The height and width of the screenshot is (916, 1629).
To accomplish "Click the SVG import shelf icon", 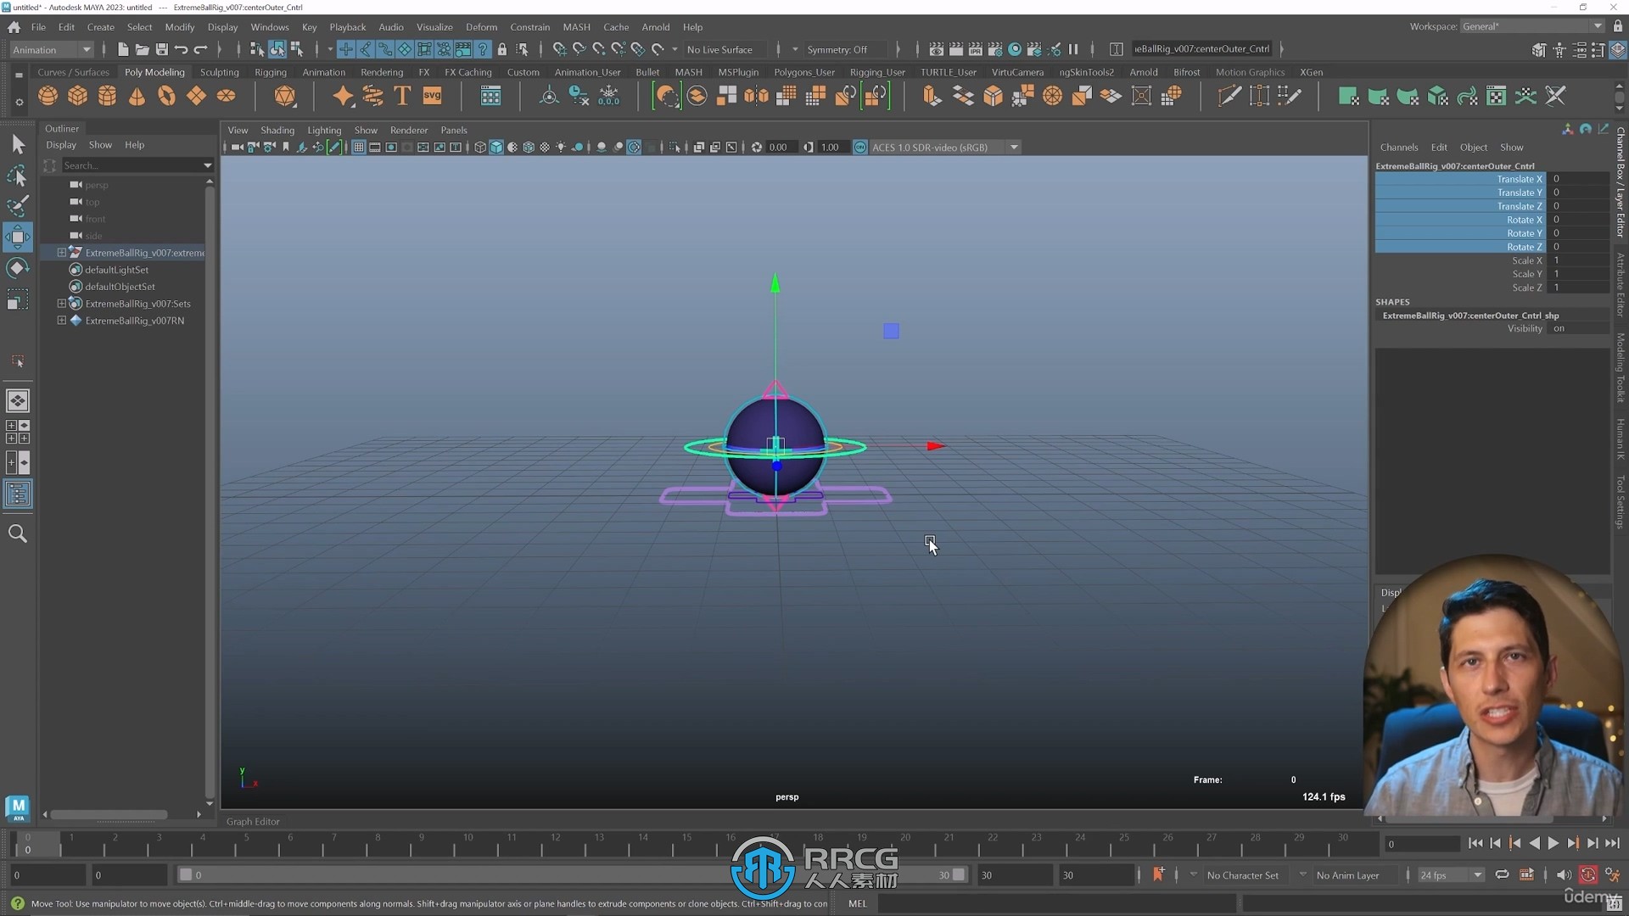I will pyautogui.click(x=433, y=96).
